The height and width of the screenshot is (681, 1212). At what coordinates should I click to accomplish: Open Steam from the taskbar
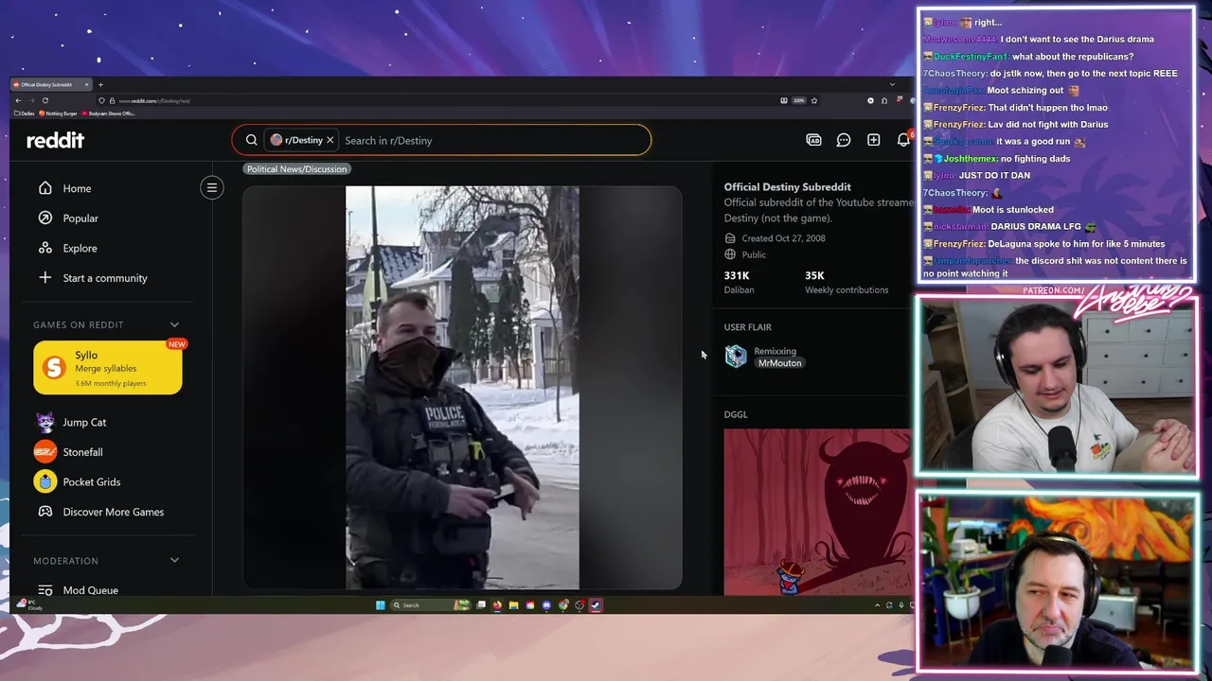pos(596,605)
